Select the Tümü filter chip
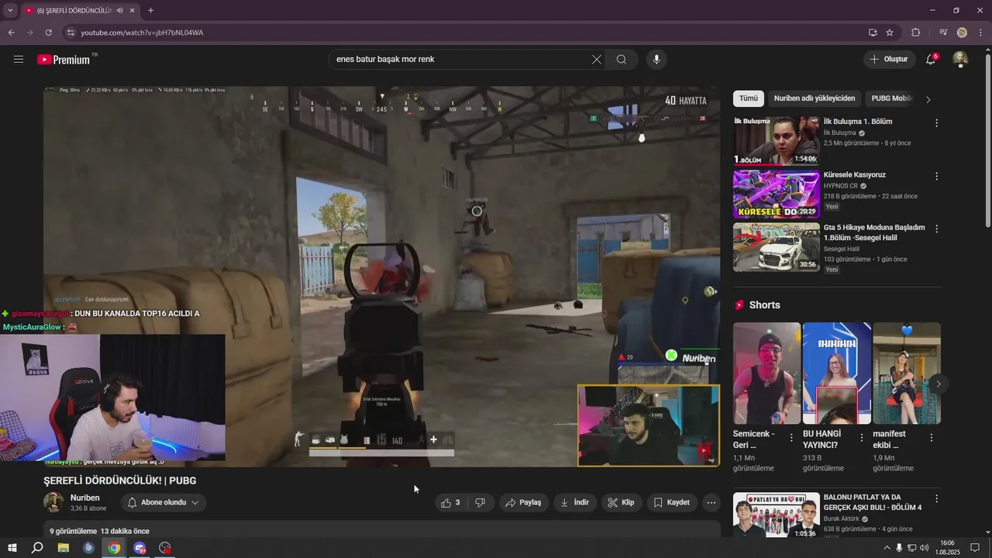 (748, 98)
